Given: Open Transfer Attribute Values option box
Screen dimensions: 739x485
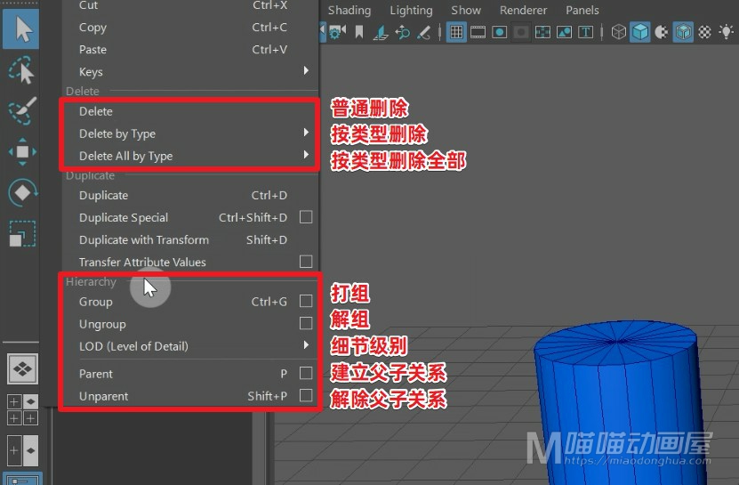Looking at the screenshot, I should pyautogui.click(x=306, y=262).
